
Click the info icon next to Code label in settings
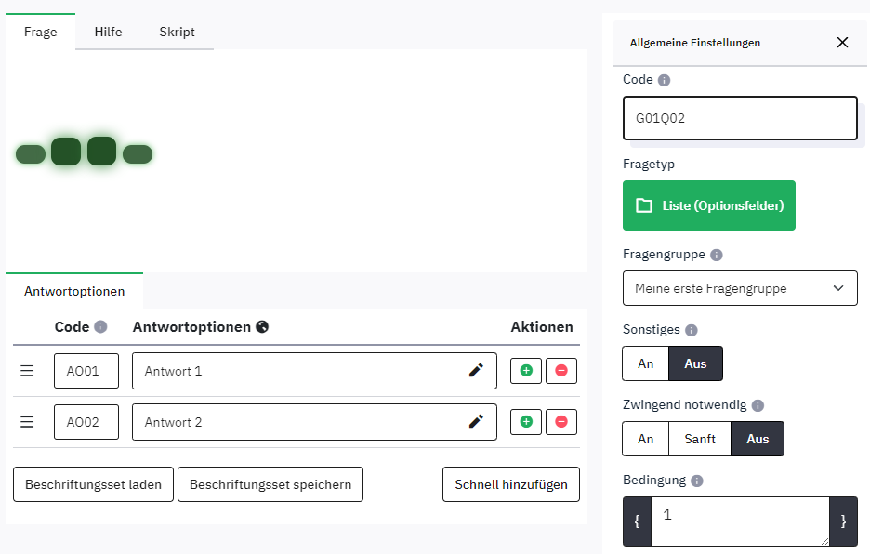click(x=664, y=81)
